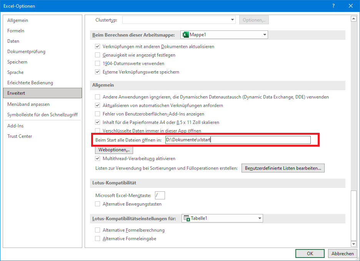This screenshot has height=261, width=360.
Task: Open Speichern settings
Action: (42, 62)
